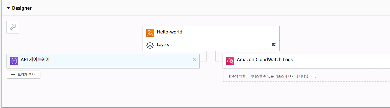Select Amazon CloudWatch Logs resource

point(306,61)
